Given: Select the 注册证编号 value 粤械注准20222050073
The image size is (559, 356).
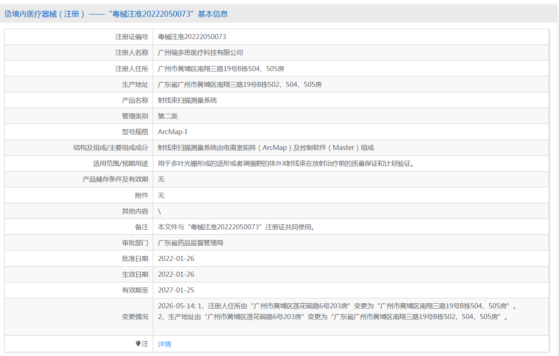Looking at the screenshot, I should [192, 37].
